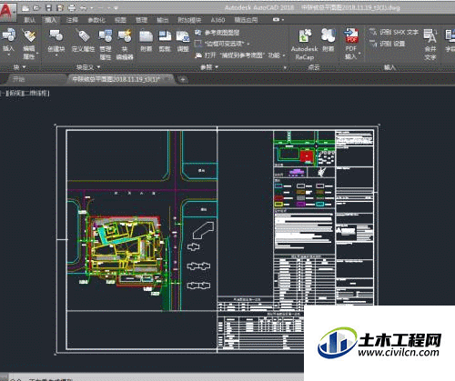The width and height of the screenshot is (455, 381).
Task: Expand the Block (块) panel title arrow
Action: point(24,67)
